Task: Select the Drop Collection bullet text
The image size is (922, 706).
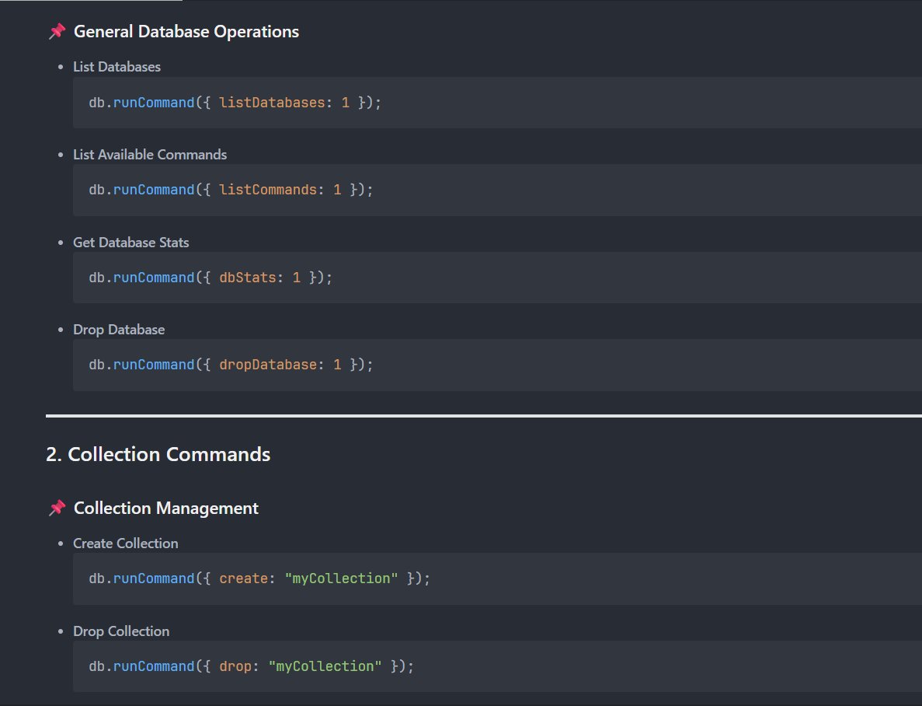Action: pos(121,631)
